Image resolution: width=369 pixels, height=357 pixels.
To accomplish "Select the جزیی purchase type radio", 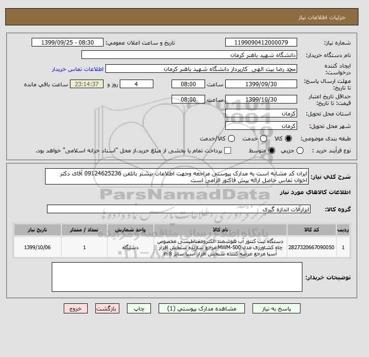I will tap(300, 150).
